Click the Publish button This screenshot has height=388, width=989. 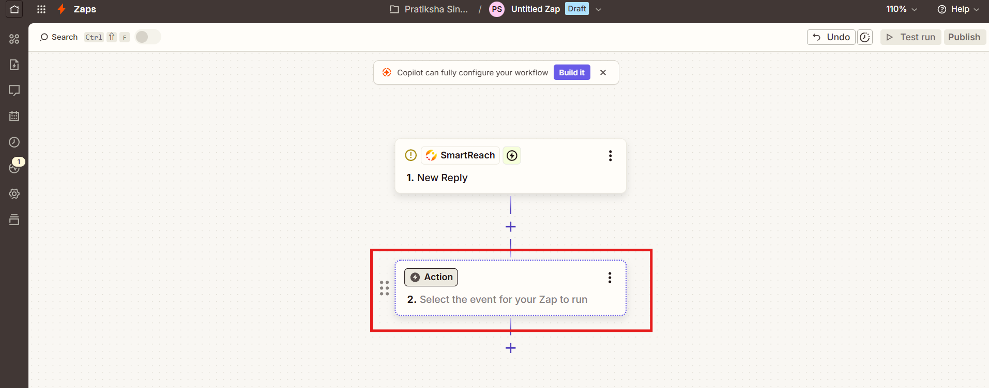965,37
